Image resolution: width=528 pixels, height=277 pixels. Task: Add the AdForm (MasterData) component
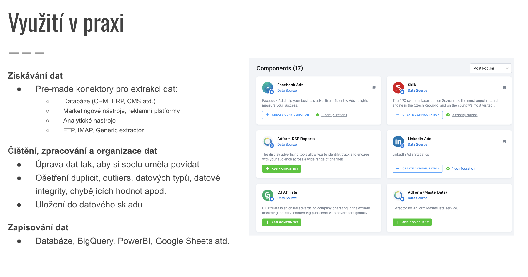[412, 222]
